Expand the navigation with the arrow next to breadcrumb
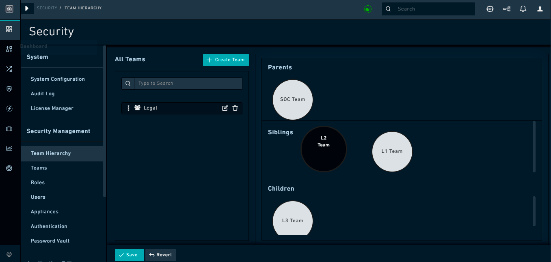The width and height of the screenshot is (551, 262). [27, 8]
